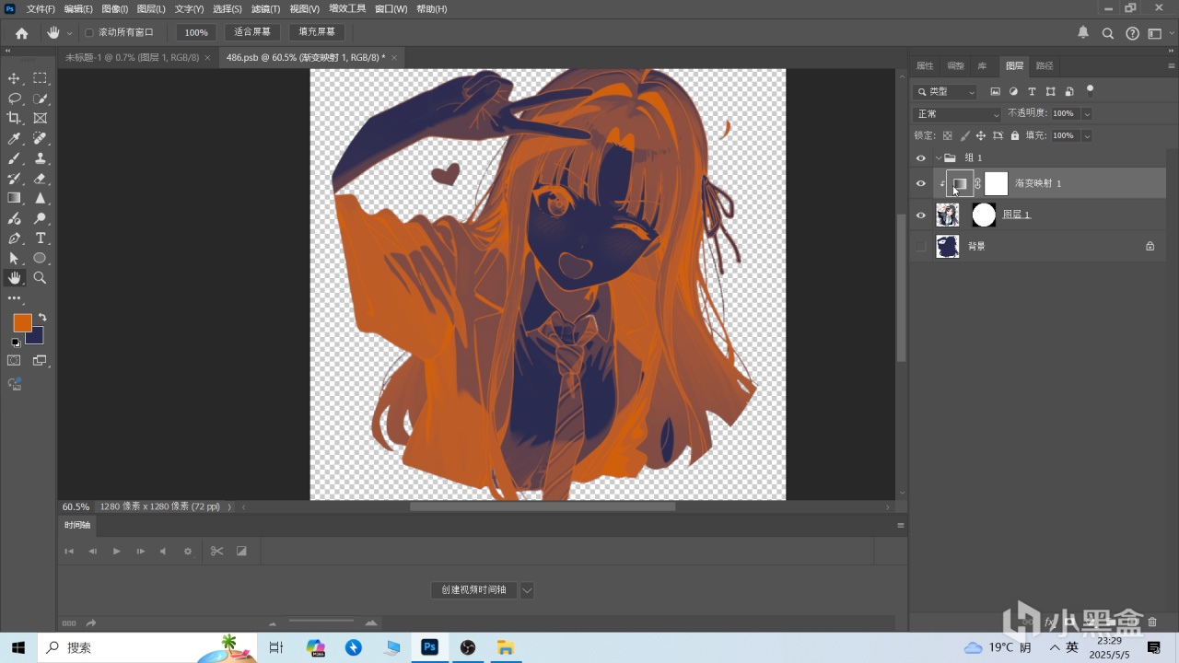
Task: Open the 图像(I) menu
Action: point(115,8)
